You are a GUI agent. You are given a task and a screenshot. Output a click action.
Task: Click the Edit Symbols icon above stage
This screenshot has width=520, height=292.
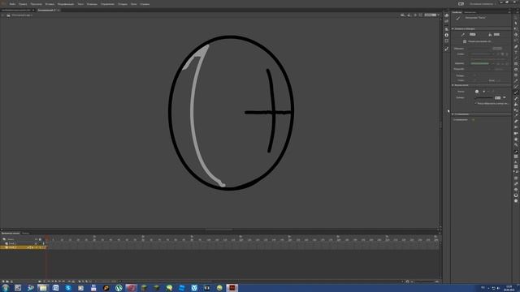[409, 15]
